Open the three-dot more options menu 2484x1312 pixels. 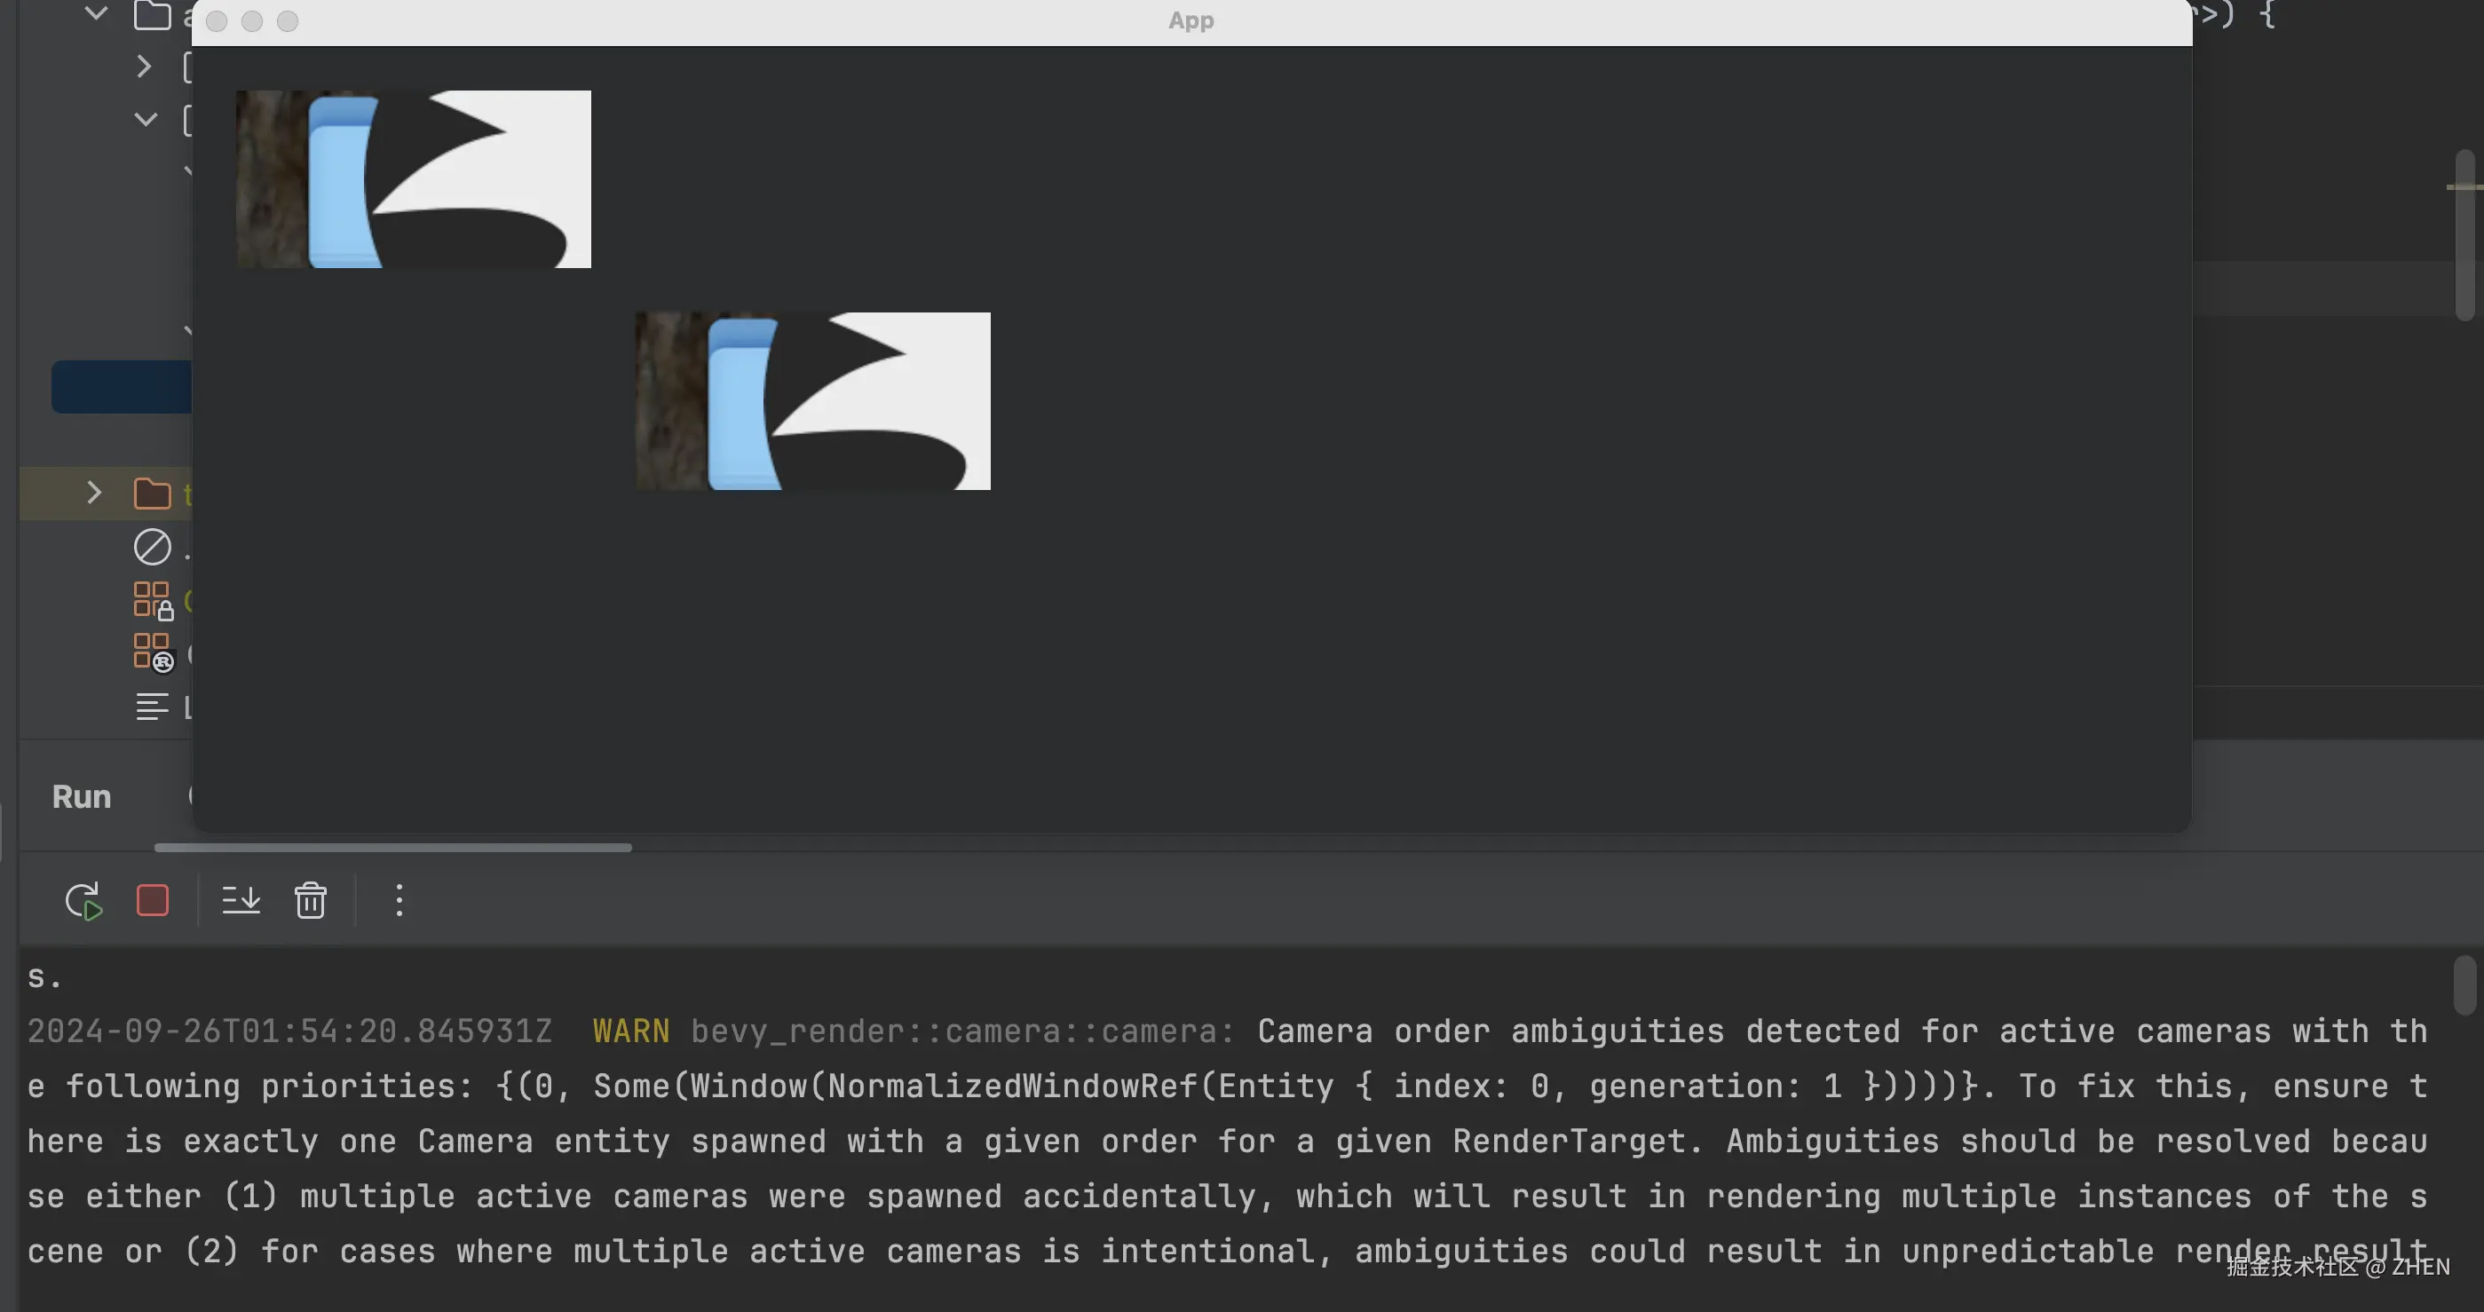[x=399, y=900]
